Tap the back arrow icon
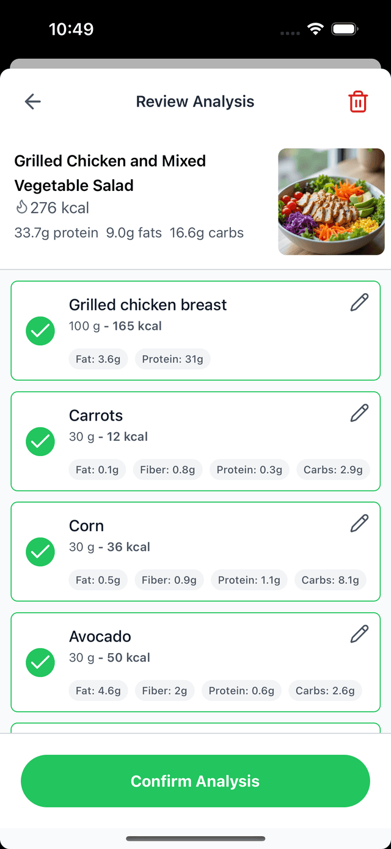The width and height of the screenshot is (391, 849). pos(33,102)
